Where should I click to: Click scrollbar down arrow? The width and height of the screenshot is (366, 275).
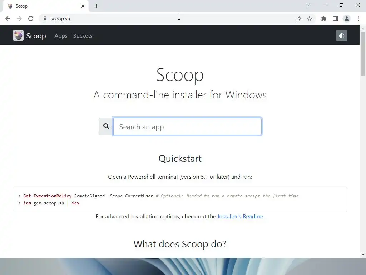363,255
